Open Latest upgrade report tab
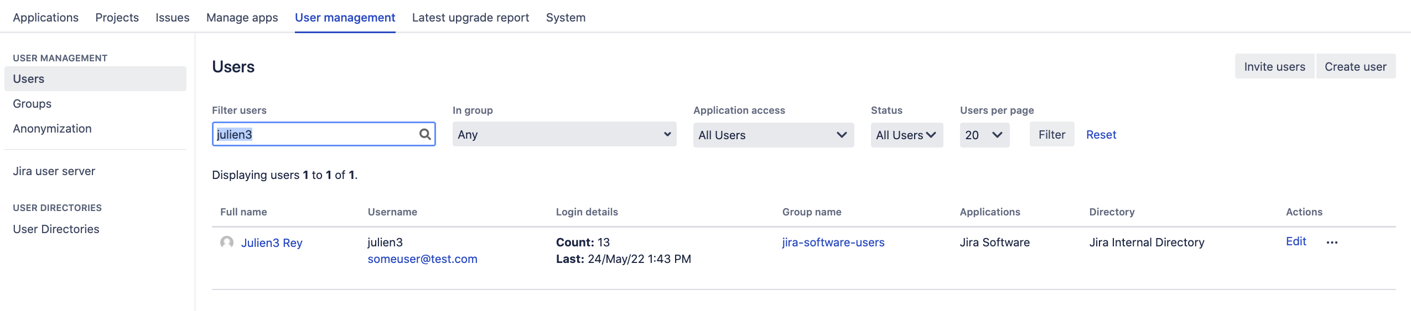This screenshot has width=1411, height=311. (x=470, y=18)
